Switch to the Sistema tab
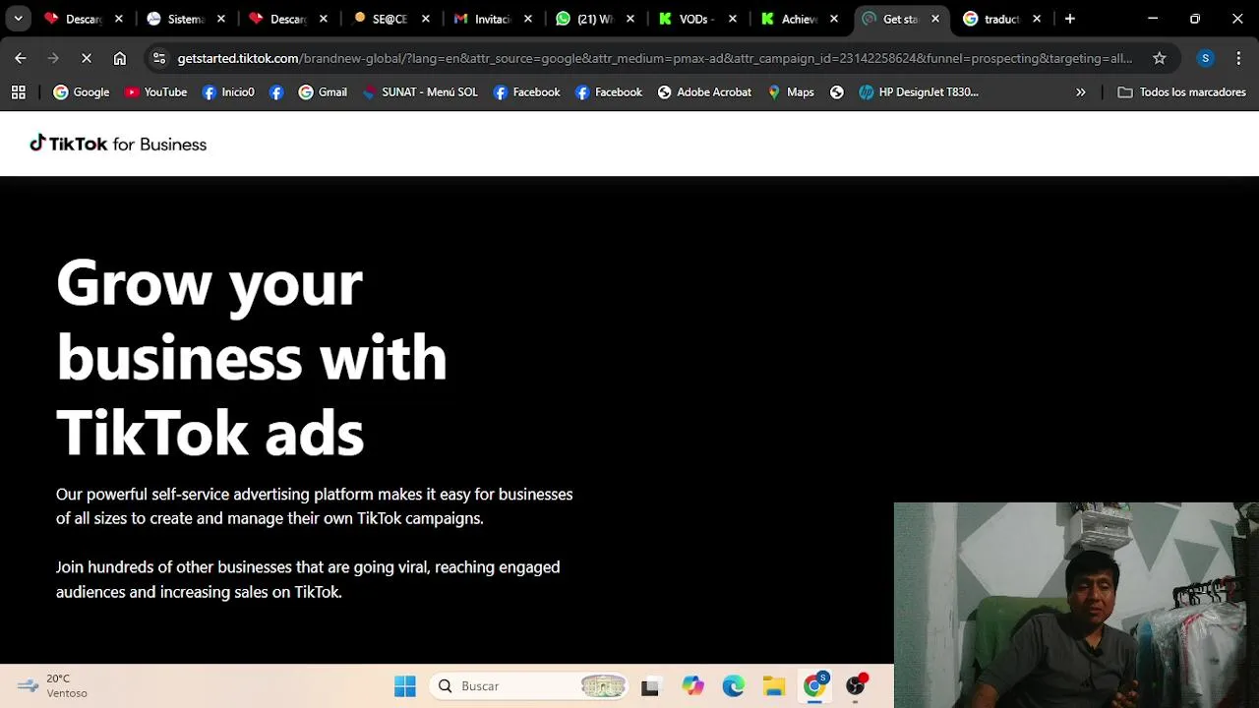 (186, 19)
